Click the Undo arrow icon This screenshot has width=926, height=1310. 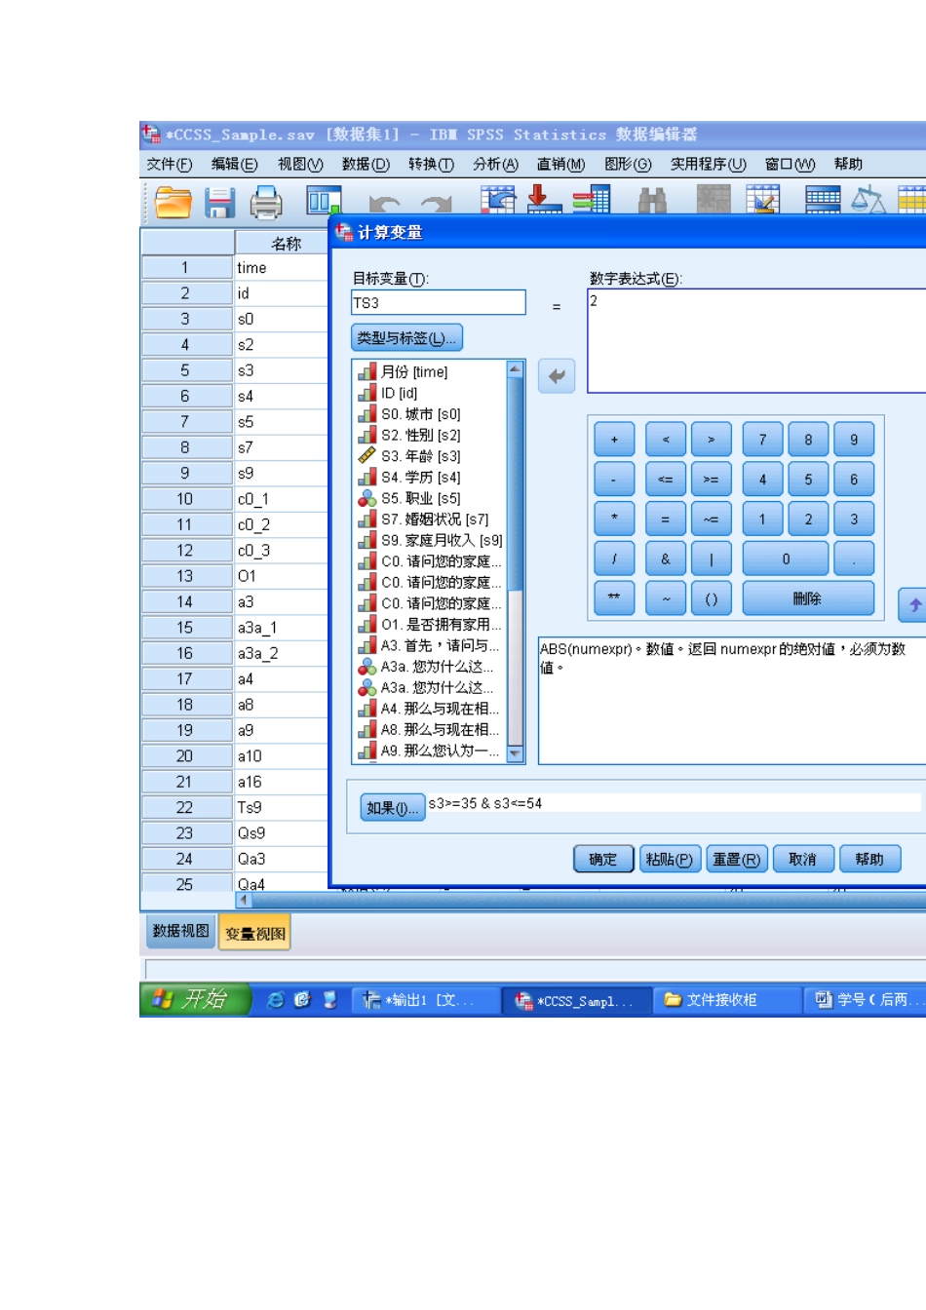384,204
